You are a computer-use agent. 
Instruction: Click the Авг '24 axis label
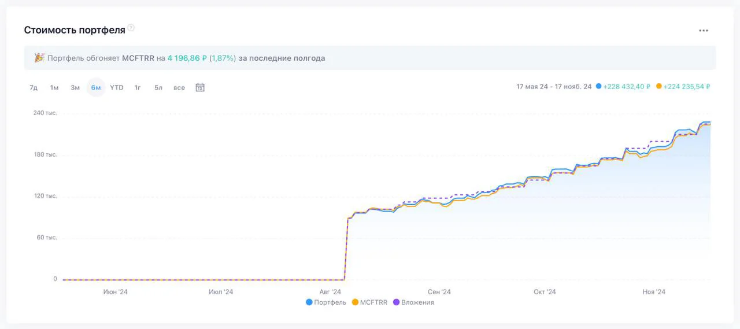(x=330, y=292)
